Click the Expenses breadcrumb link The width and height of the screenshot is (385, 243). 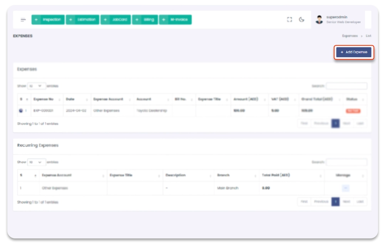pos(350,36)
